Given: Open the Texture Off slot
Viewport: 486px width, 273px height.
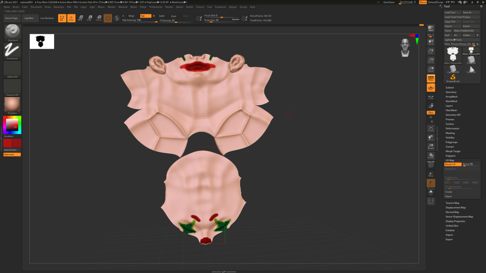Looking at the screenshot, I should (x=12, y=87).
